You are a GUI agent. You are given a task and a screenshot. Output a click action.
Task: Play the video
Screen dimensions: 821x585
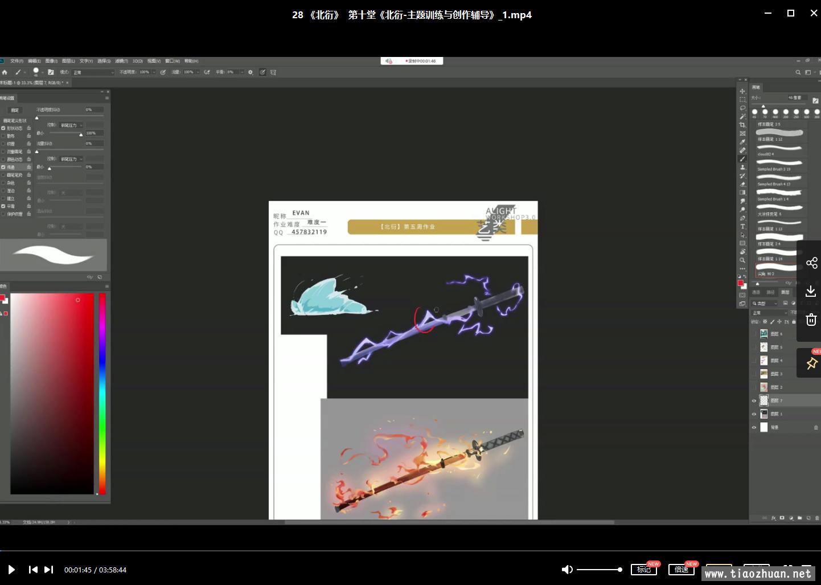[x=11, y=570]
